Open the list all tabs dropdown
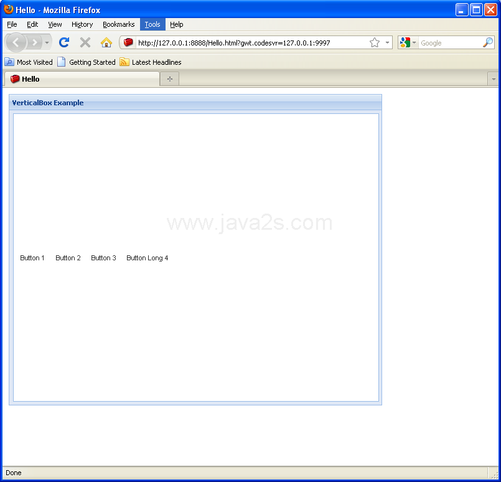This screenshot has width=501, height=482. tap(494, 79)
